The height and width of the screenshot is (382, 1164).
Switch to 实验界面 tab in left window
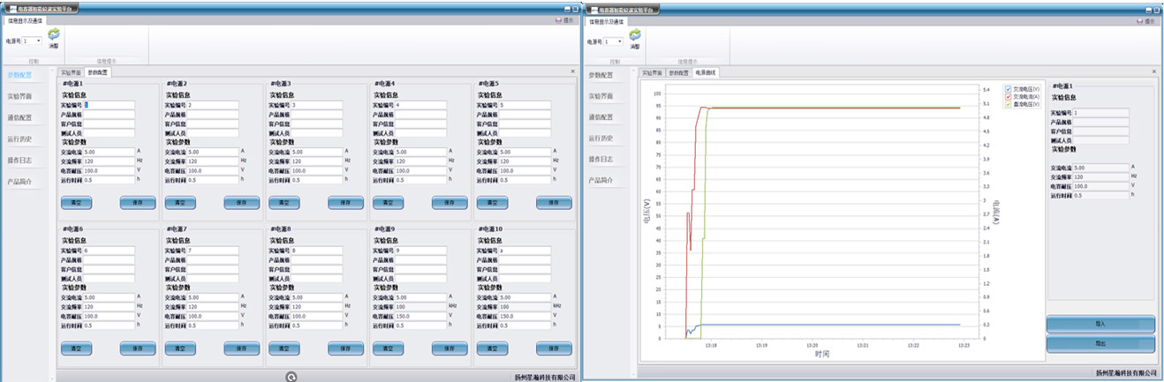click(71, 72)
